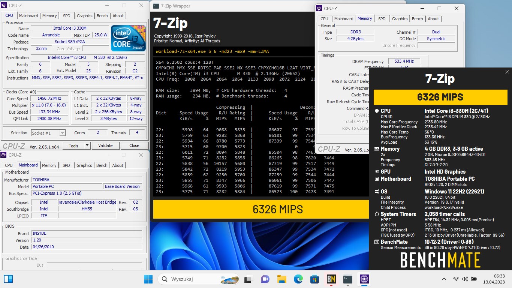Open the volume speaker tray icon
Viewport: 512px width, 288px height.
point(465,279)
